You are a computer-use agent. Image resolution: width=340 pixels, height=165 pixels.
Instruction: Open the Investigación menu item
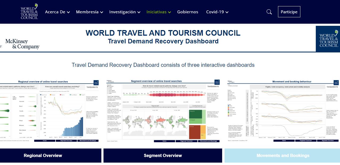point(122,12)
